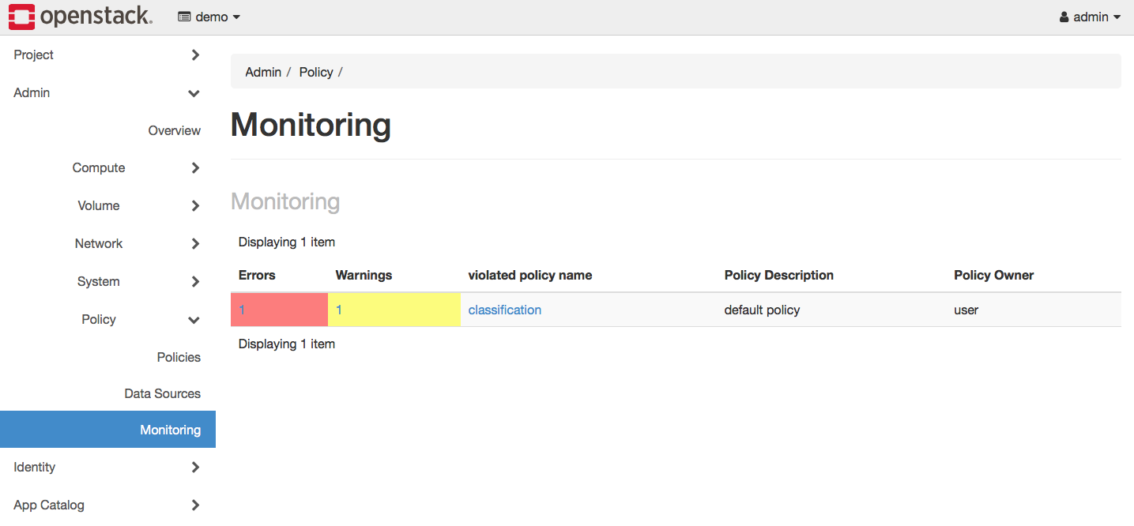The image size is (1134, 526).
Task: Open the demo project dropdown
Action: [209, 17]
